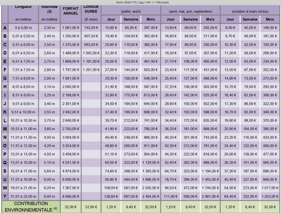
Task: Click the 1 202,00 € cell
Action: pos(270,197)
